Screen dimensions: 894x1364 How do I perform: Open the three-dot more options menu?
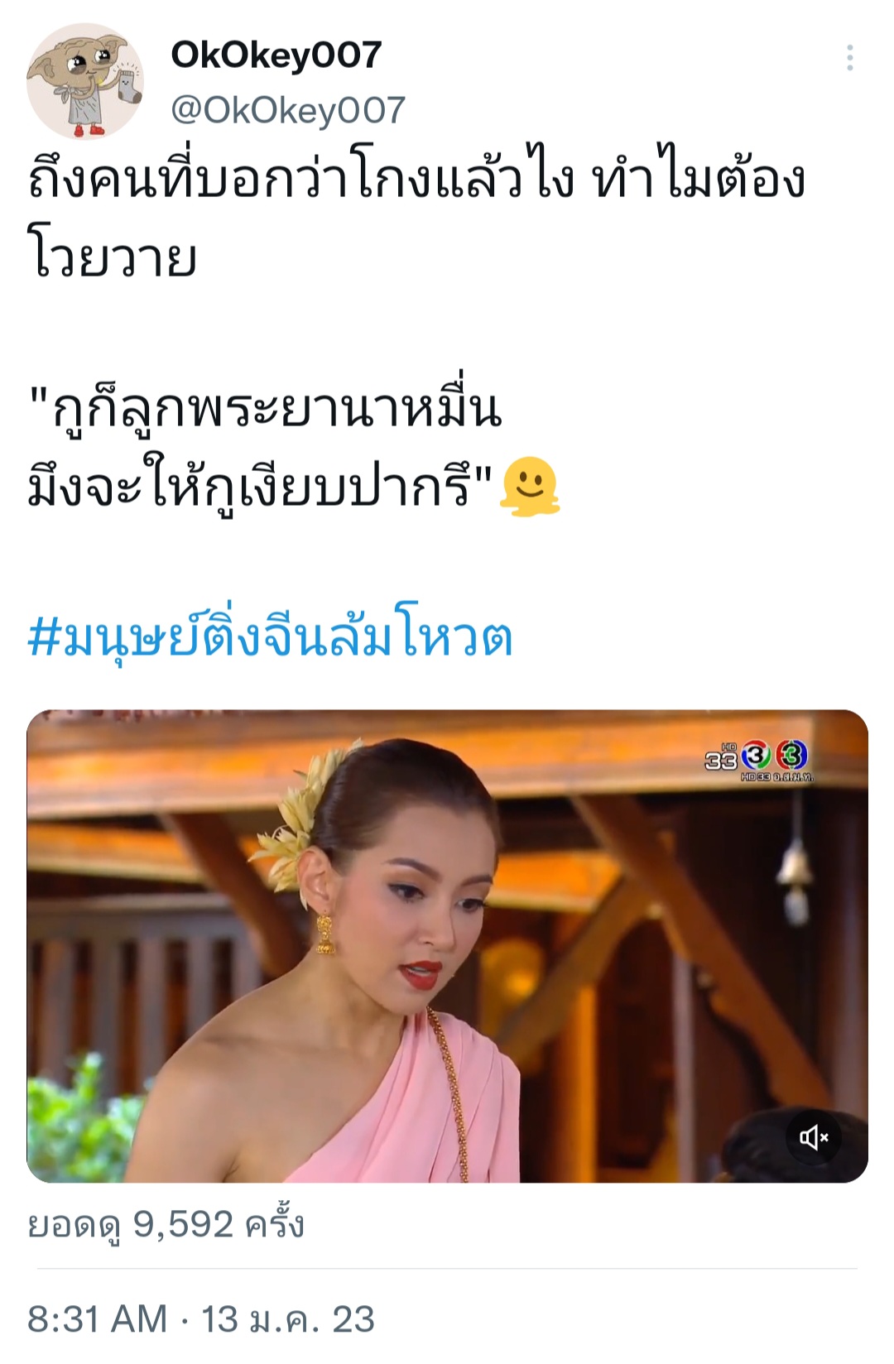tap(849, 58)
